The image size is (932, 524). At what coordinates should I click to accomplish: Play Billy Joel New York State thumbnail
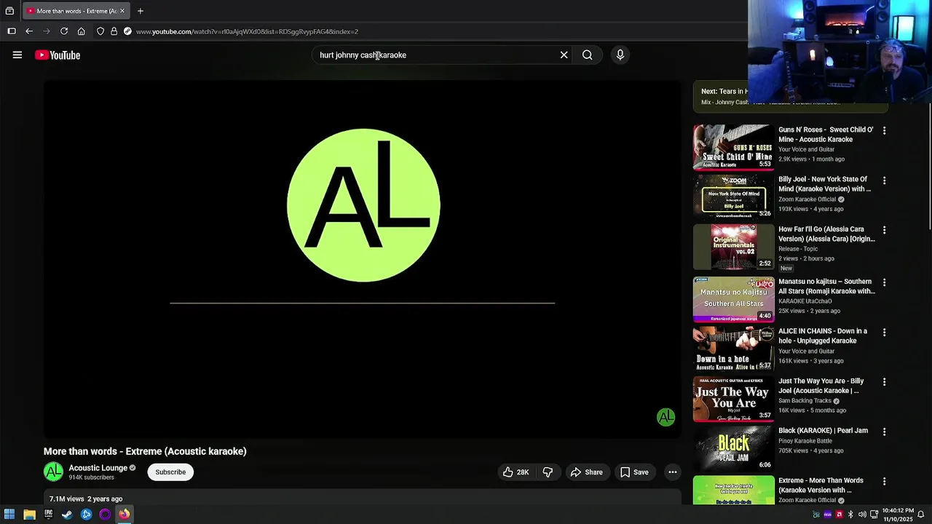733,196
